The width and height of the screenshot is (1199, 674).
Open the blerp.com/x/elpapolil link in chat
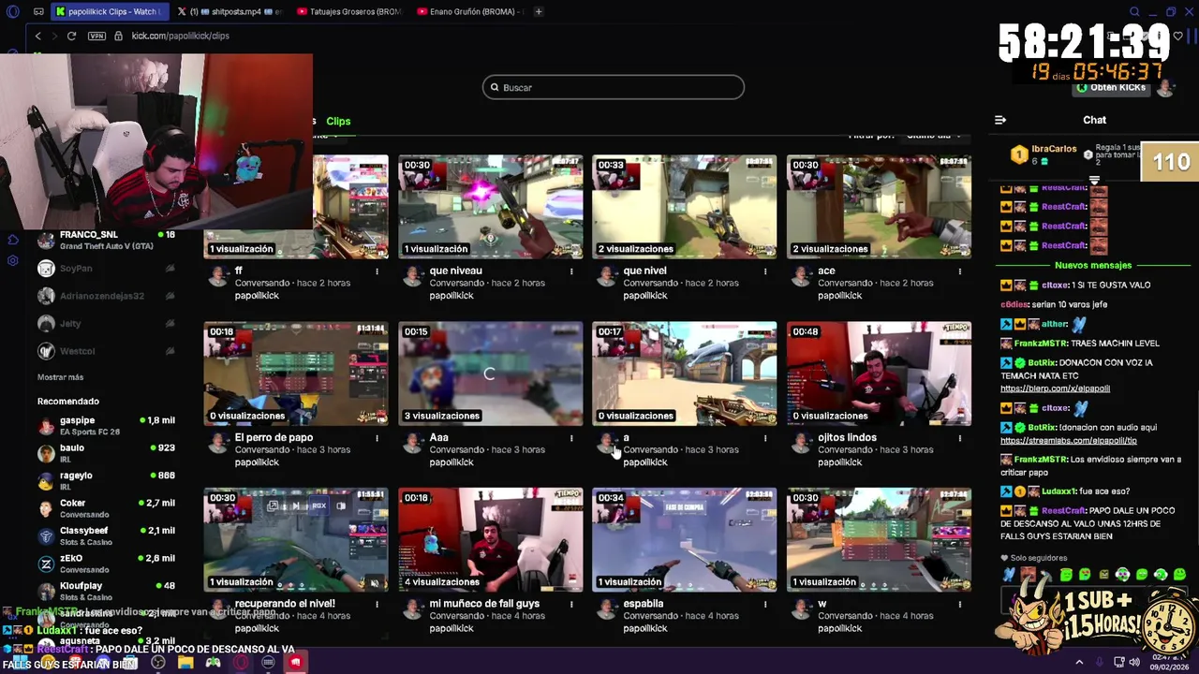tap(1055, 388)
